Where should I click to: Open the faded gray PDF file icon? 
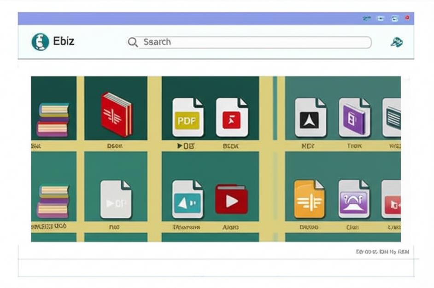116,200
